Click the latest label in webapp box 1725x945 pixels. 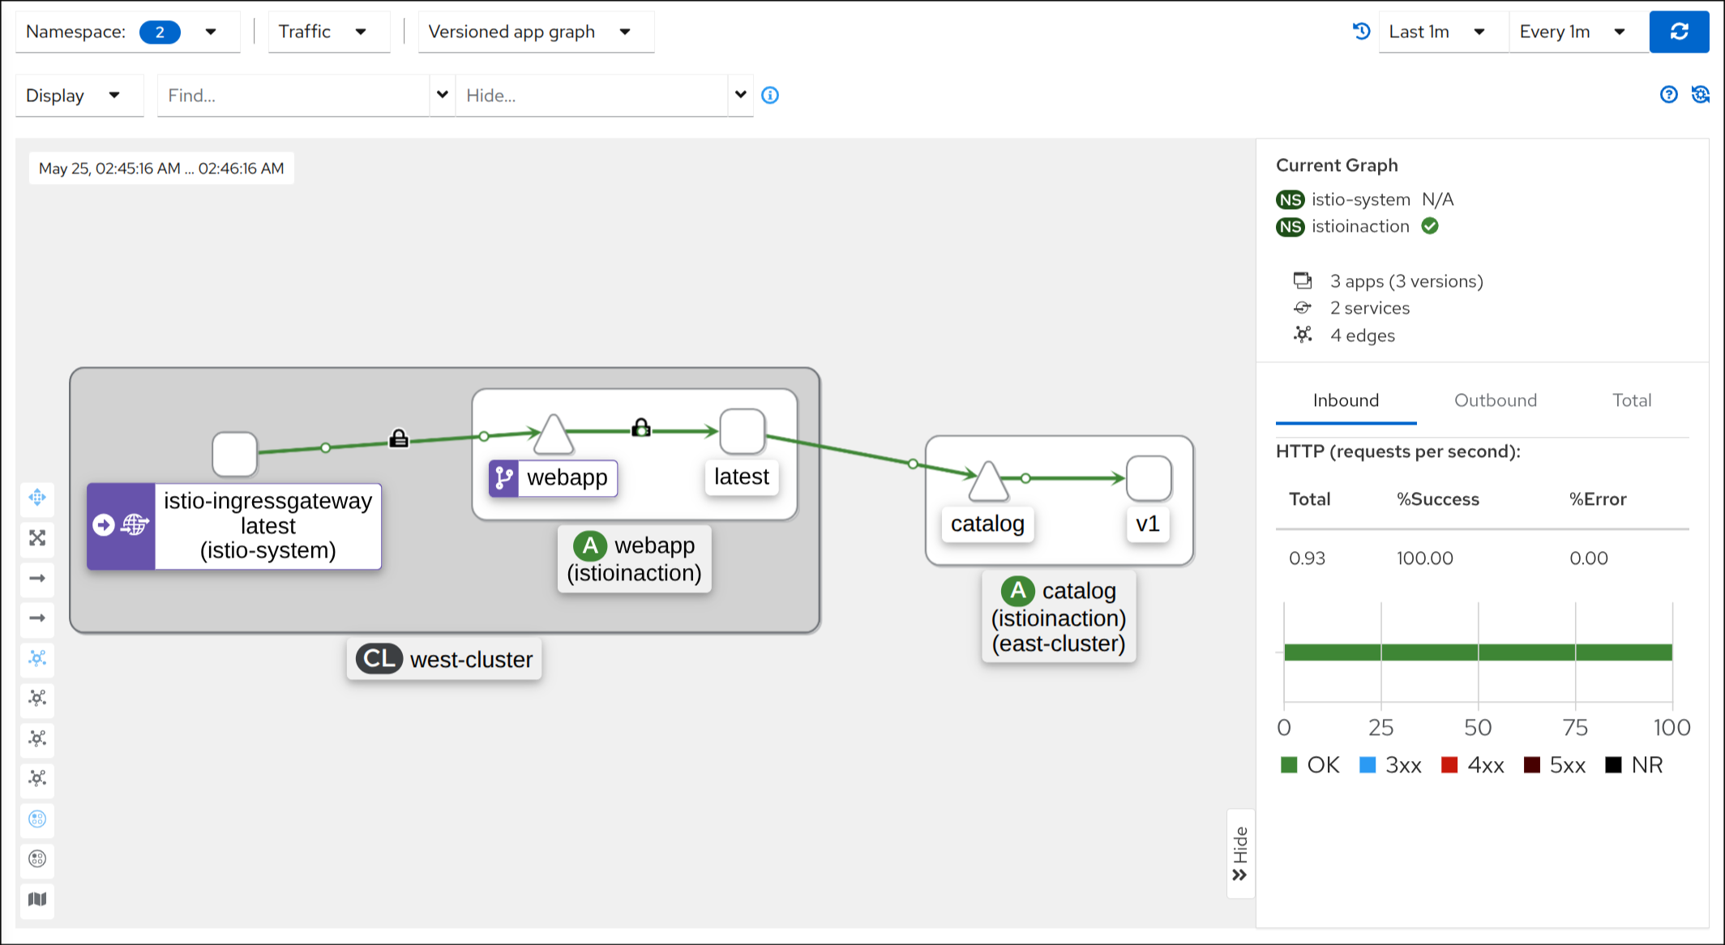tap(742, 477)
